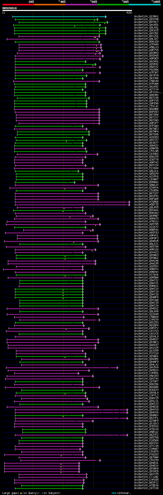
Task: Select the UniRef100_Q8LGC1 label
Action: coord(146,171)
